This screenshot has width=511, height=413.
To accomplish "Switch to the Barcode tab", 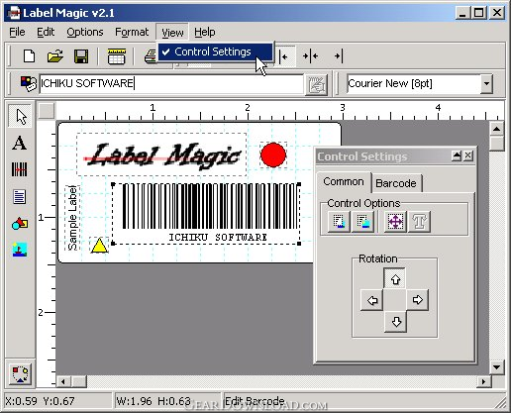I will click(x=396, y=183).
